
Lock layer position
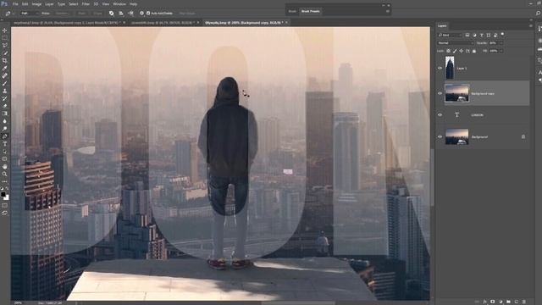pos(461,51)
